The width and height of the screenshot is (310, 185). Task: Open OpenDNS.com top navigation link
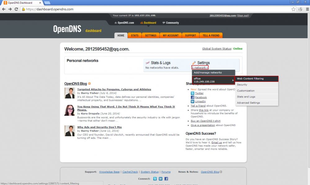[124, 23]
